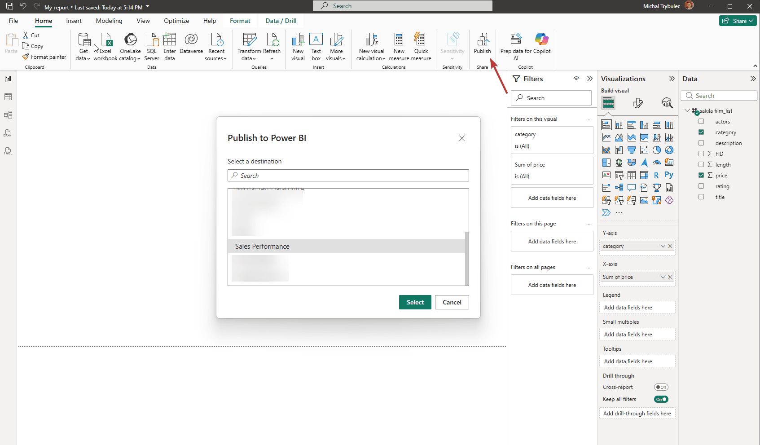Viewport: 760px width, 445px height.
Task: Pick the Funnel chart visualization
Action: coord(632,150)
